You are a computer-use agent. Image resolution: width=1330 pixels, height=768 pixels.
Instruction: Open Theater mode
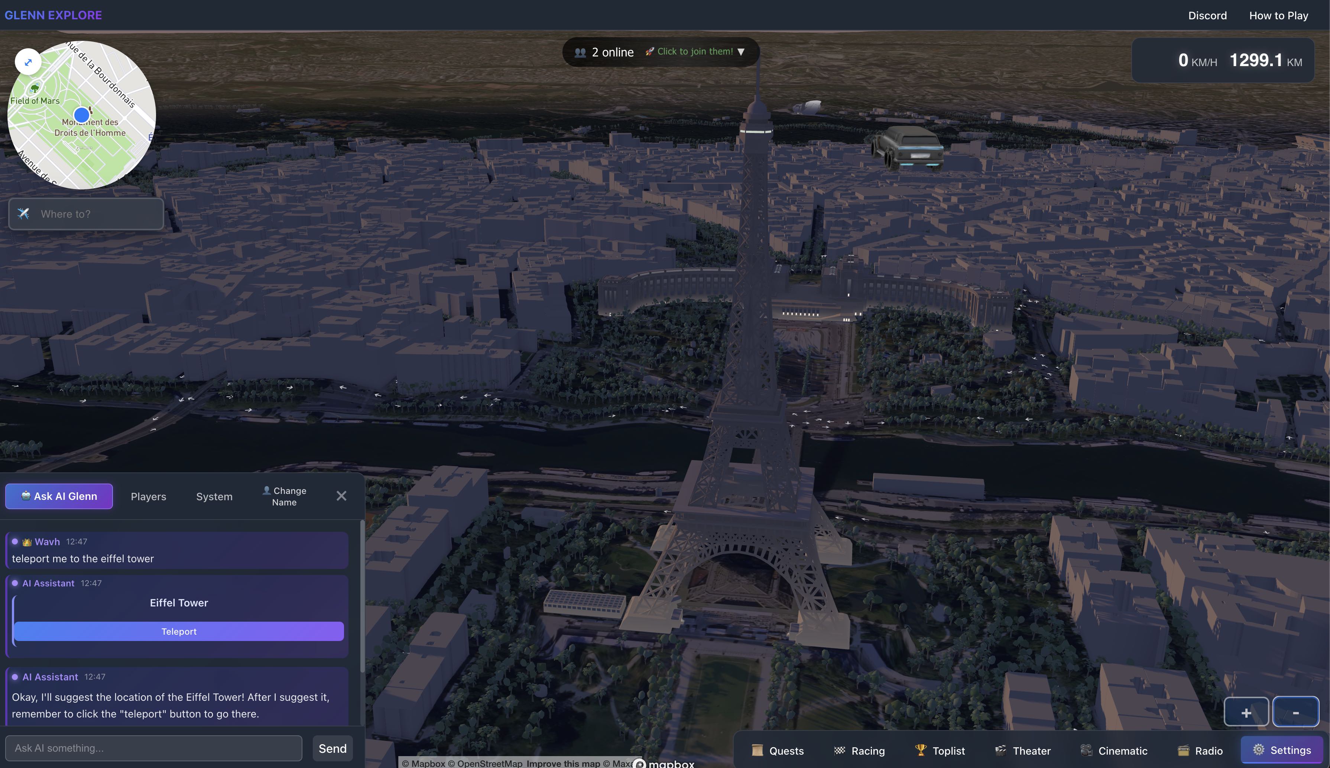[x=1022, y=750]
